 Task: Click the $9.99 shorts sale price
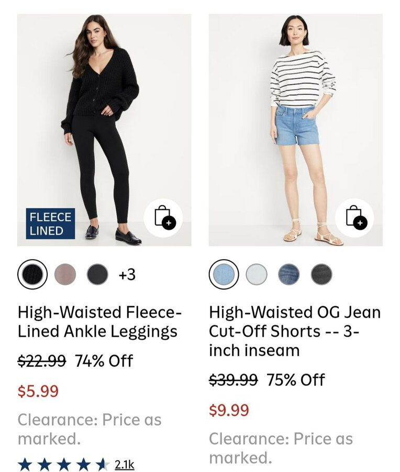[229, 410]
